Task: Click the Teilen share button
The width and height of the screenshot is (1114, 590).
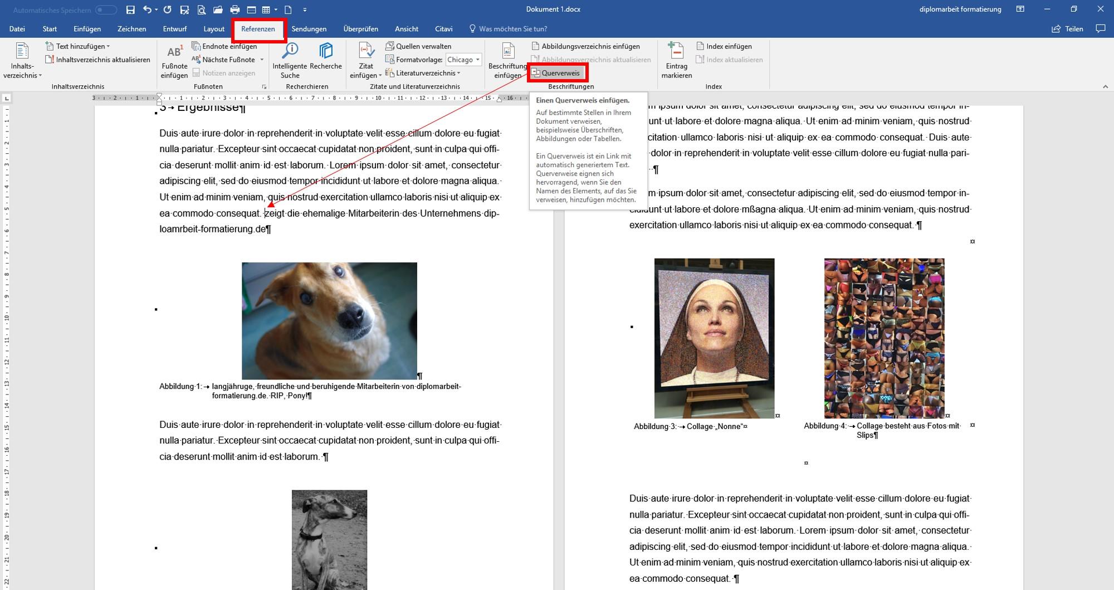Action: pos(1067,29)
